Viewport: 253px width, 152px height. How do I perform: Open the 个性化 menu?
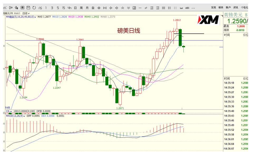244,7
